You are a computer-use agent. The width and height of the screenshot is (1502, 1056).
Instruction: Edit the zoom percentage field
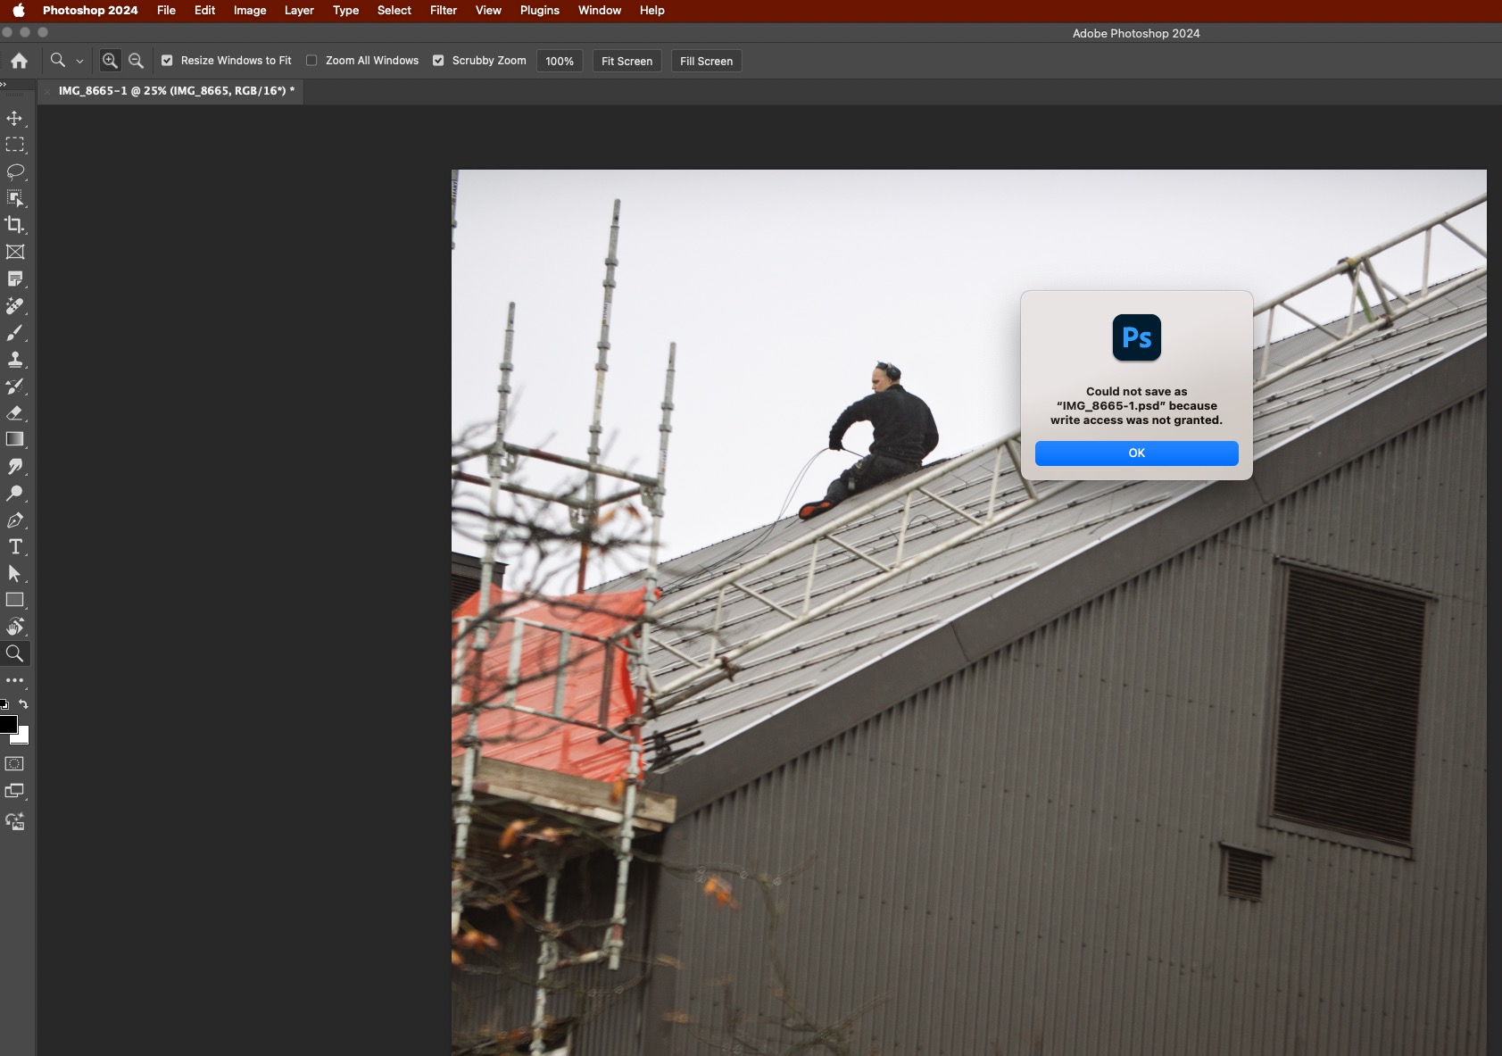(559, 61)
